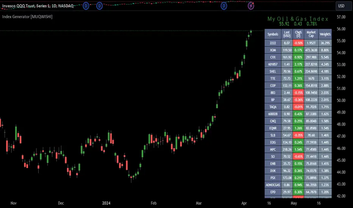Select the TTE symbol cell
353x208 pixels.
[x=273, y=79]
